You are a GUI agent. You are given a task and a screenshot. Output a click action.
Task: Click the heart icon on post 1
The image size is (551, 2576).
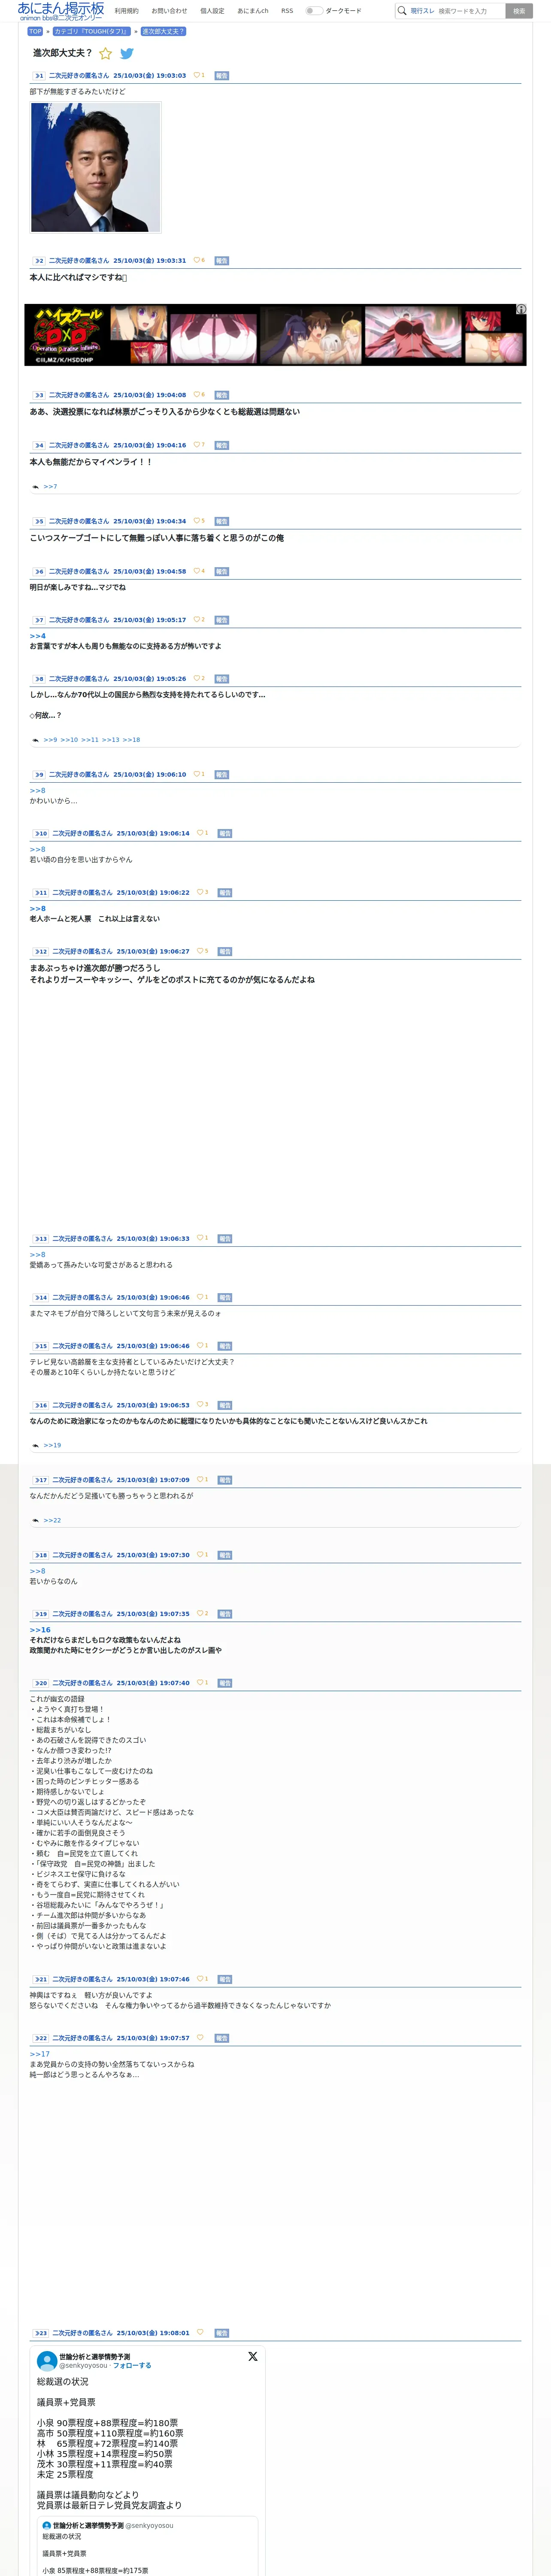[x=196, y=75]
